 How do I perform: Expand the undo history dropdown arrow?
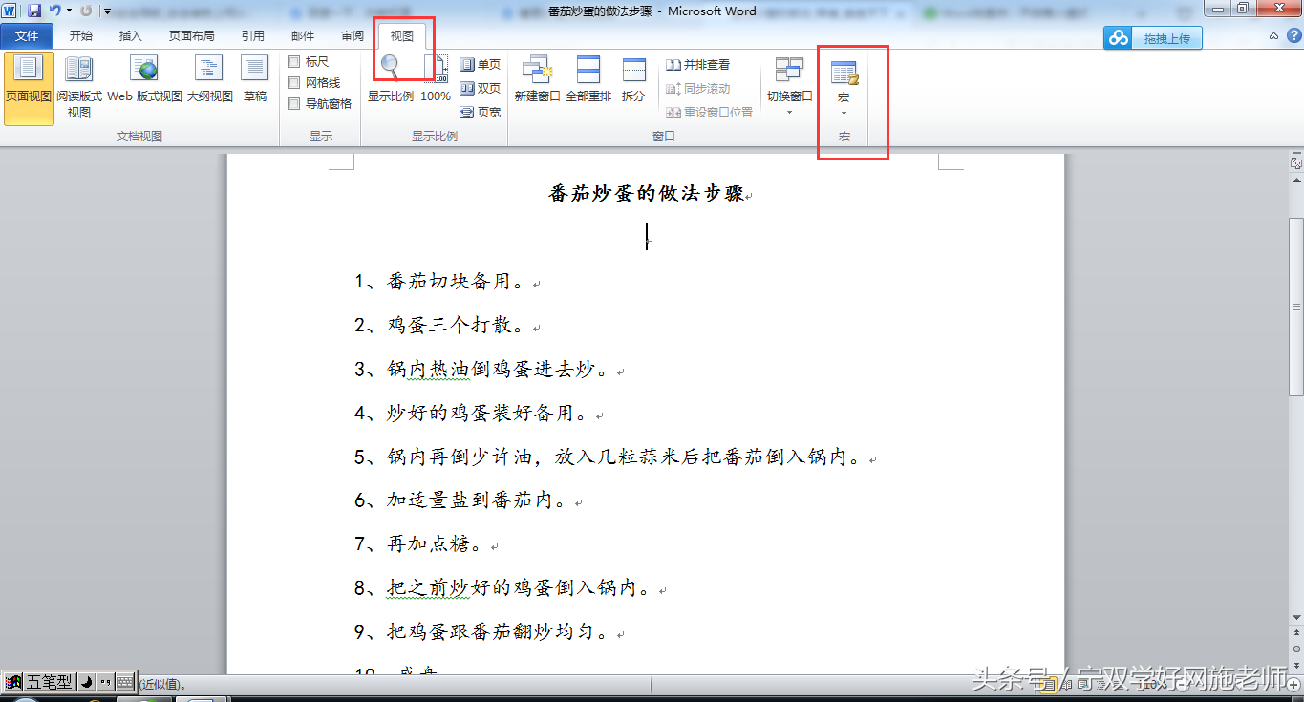coord(69,11)
